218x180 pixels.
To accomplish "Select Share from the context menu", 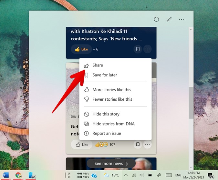I will pyautogui.click(x=98, y=65).
